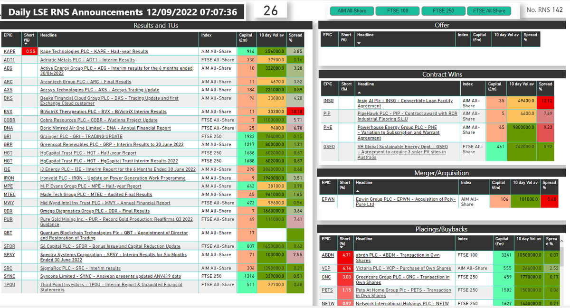Screen dimensions: 570x308
Task: Click the AIM All-Share filter button
Action: point(351,10)
